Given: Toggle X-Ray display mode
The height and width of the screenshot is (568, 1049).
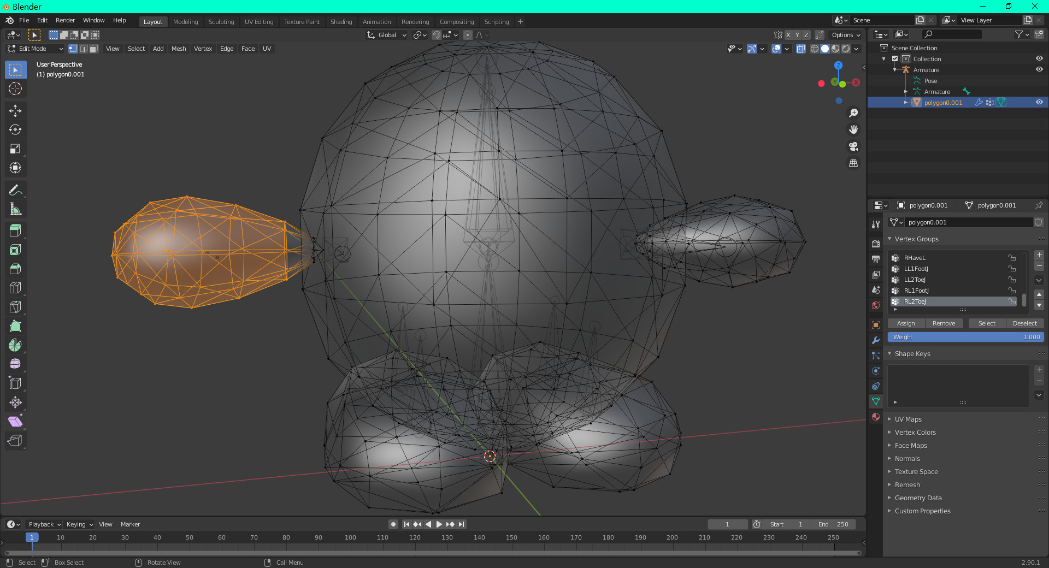Looking at the screenshot, I should 800,49.
